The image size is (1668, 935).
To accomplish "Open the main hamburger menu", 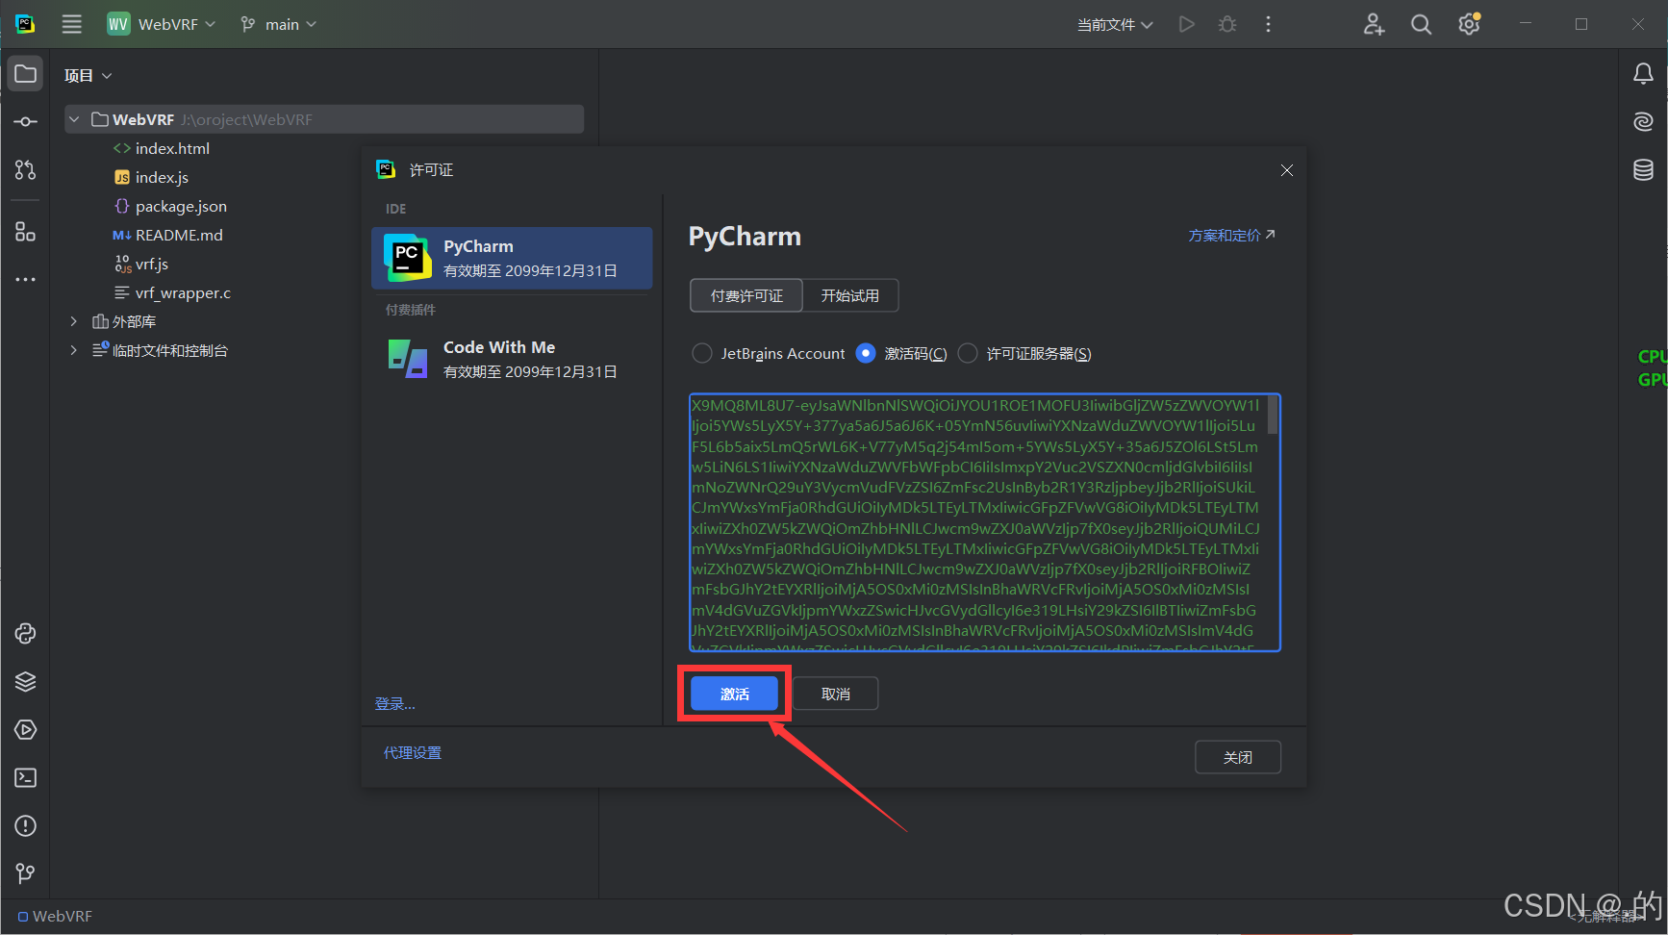I will point(72,24).
